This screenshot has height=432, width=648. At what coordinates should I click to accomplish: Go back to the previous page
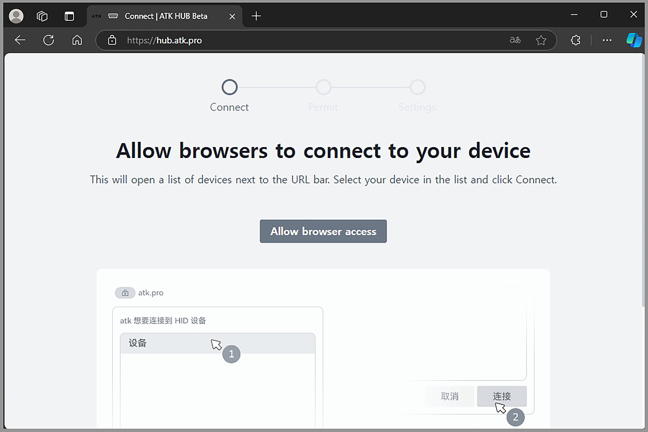[x=20, y=40]
